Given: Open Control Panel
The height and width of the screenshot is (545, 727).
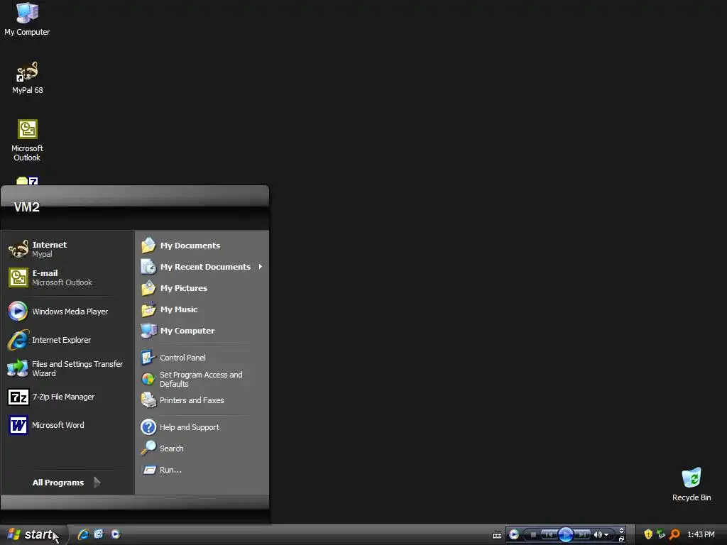Looking at the screenshot, I should pyautogui.click(x=202, y=358).
